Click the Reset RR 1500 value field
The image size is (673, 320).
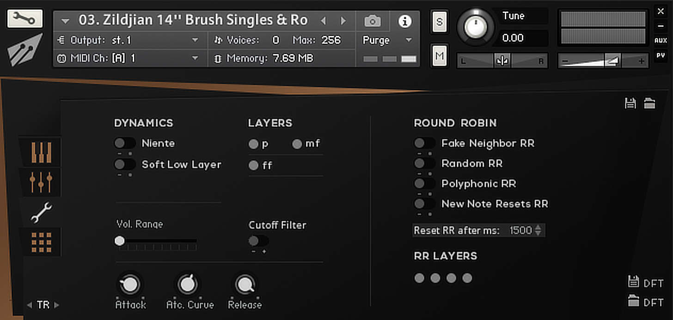520,230
